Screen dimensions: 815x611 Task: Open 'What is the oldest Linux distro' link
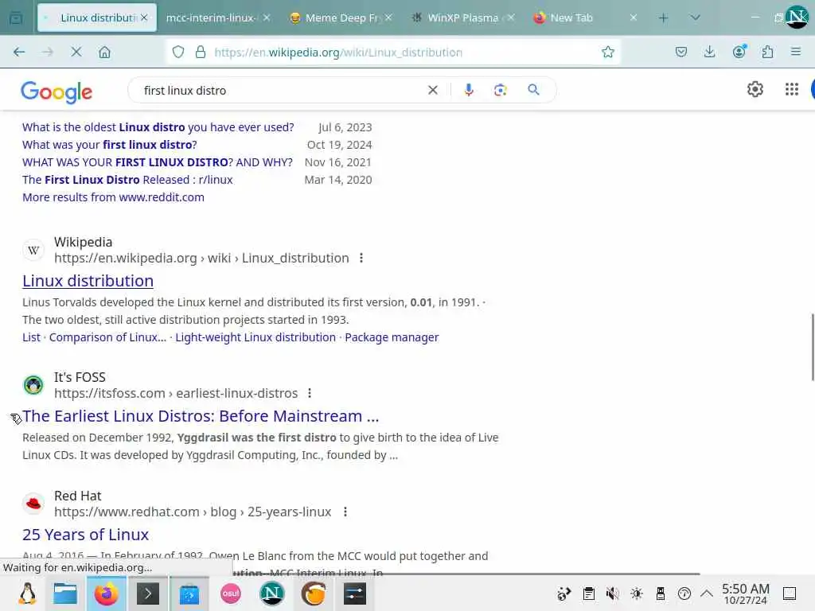(158, 127)
